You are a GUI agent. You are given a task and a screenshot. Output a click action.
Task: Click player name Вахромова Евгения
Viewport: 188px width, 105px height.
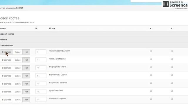click(58, 83)
